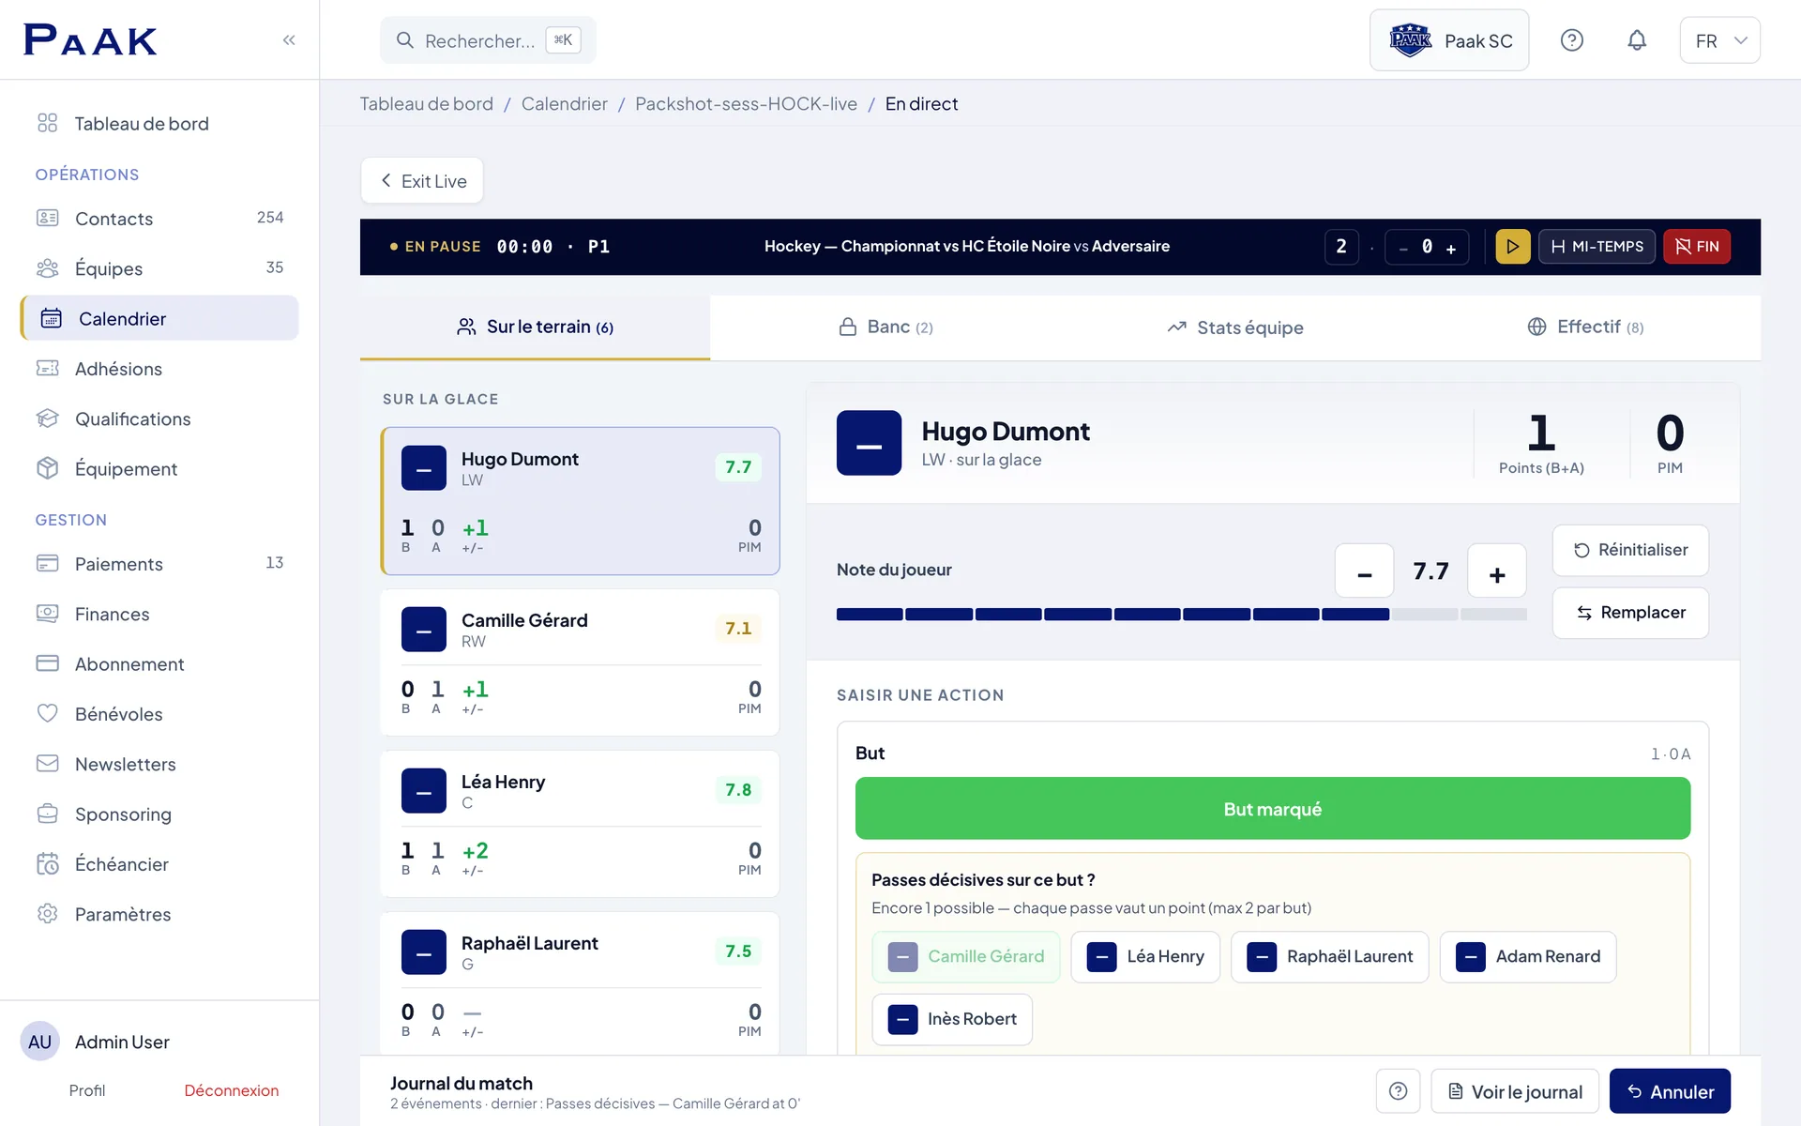The height and width of the screenshot is (1126, 1801).
Task: Open the FR language dropdown
Action: pyautogui.click(x=1719, y=40)
